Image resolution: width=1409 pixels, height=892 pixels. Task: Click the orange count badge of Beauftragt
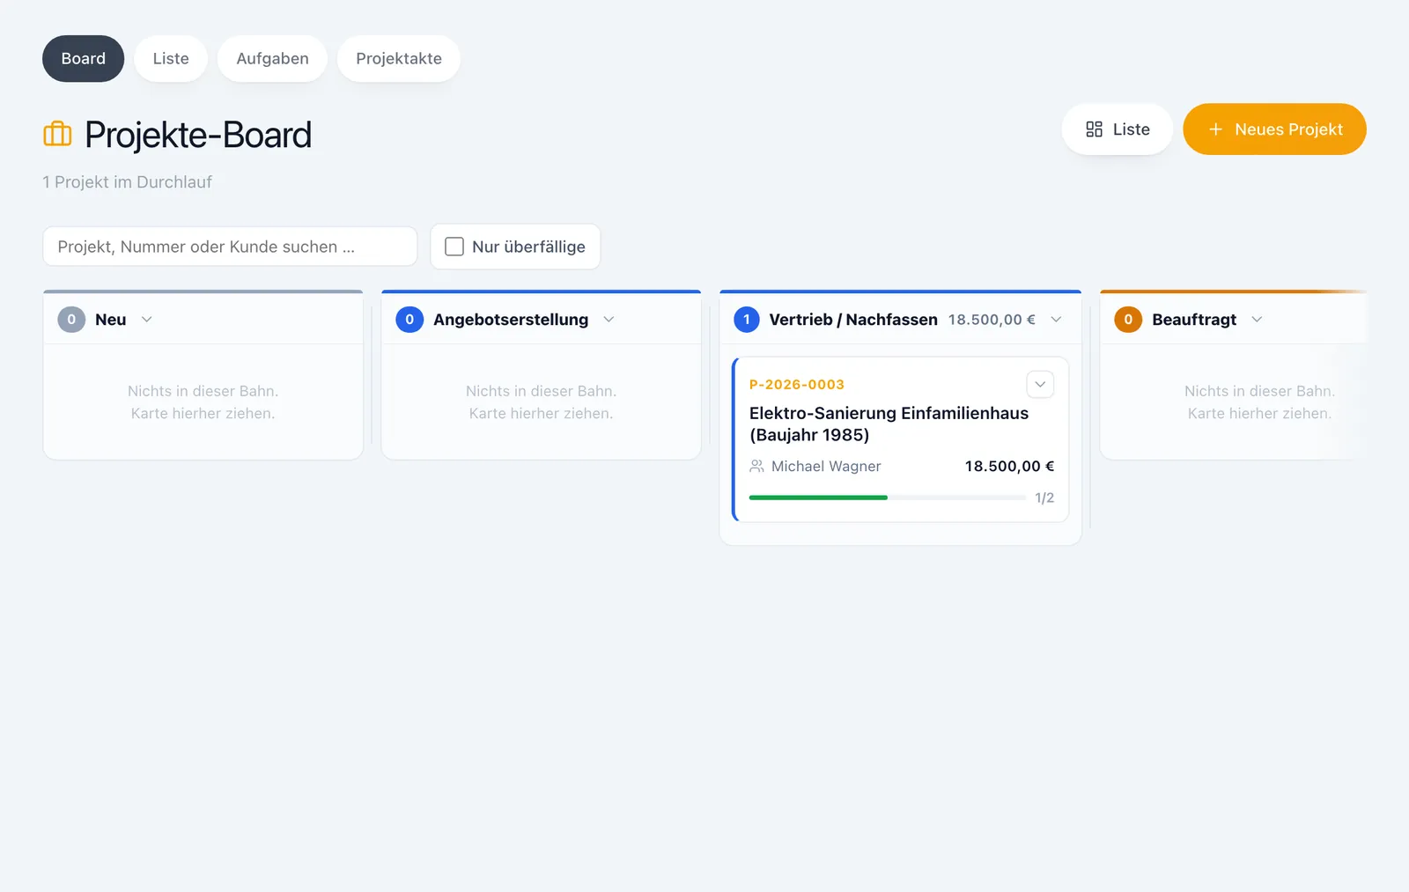1128,320
